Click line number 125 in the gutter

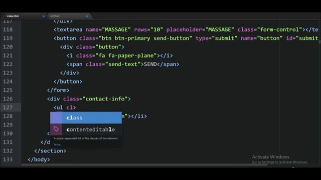pos(8,90)
